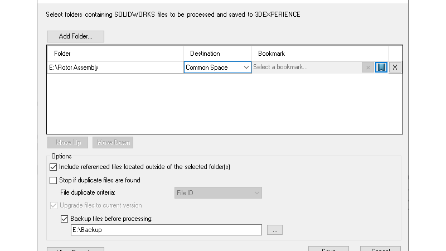Click the Save button
Image resolution: width=446 pixels, height=251 pixels.
(x=328, y=249)
